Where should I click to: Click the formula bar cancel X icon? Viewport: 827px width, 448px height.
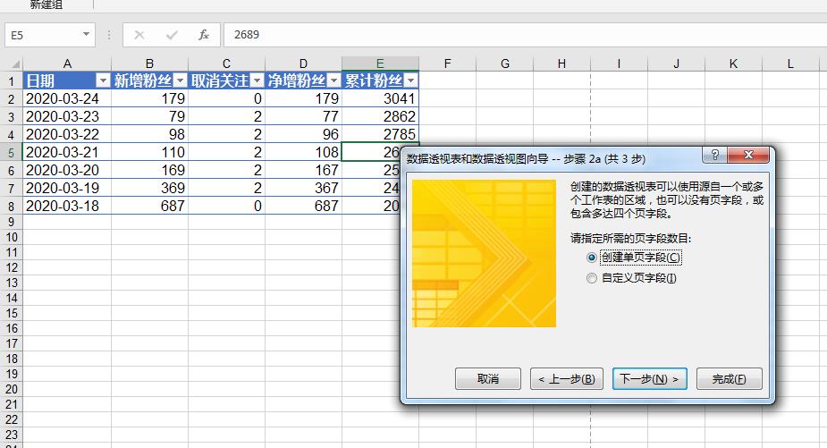point(139,35)
